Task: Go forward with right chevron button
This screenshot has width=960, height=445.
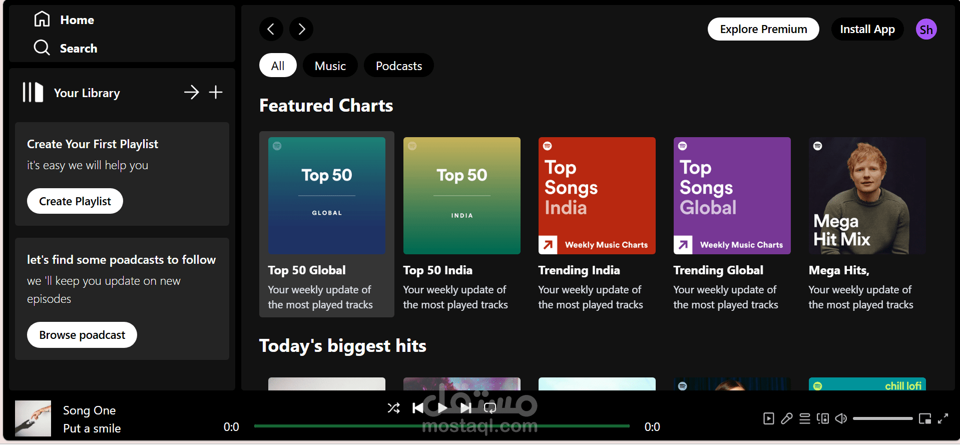Action: [301, 29]
